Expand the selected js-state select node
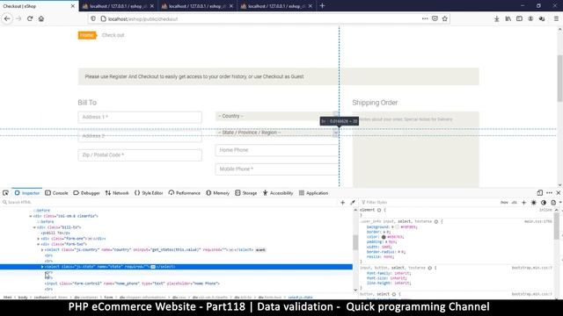Viewport: 563px width, 316px height. (42, 267)
